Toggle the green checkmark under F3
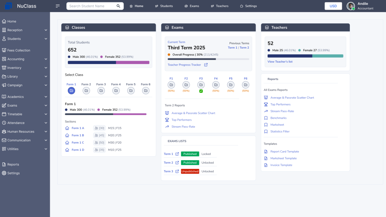This screenshot has height=217, width=386. (x=201, y=91)
